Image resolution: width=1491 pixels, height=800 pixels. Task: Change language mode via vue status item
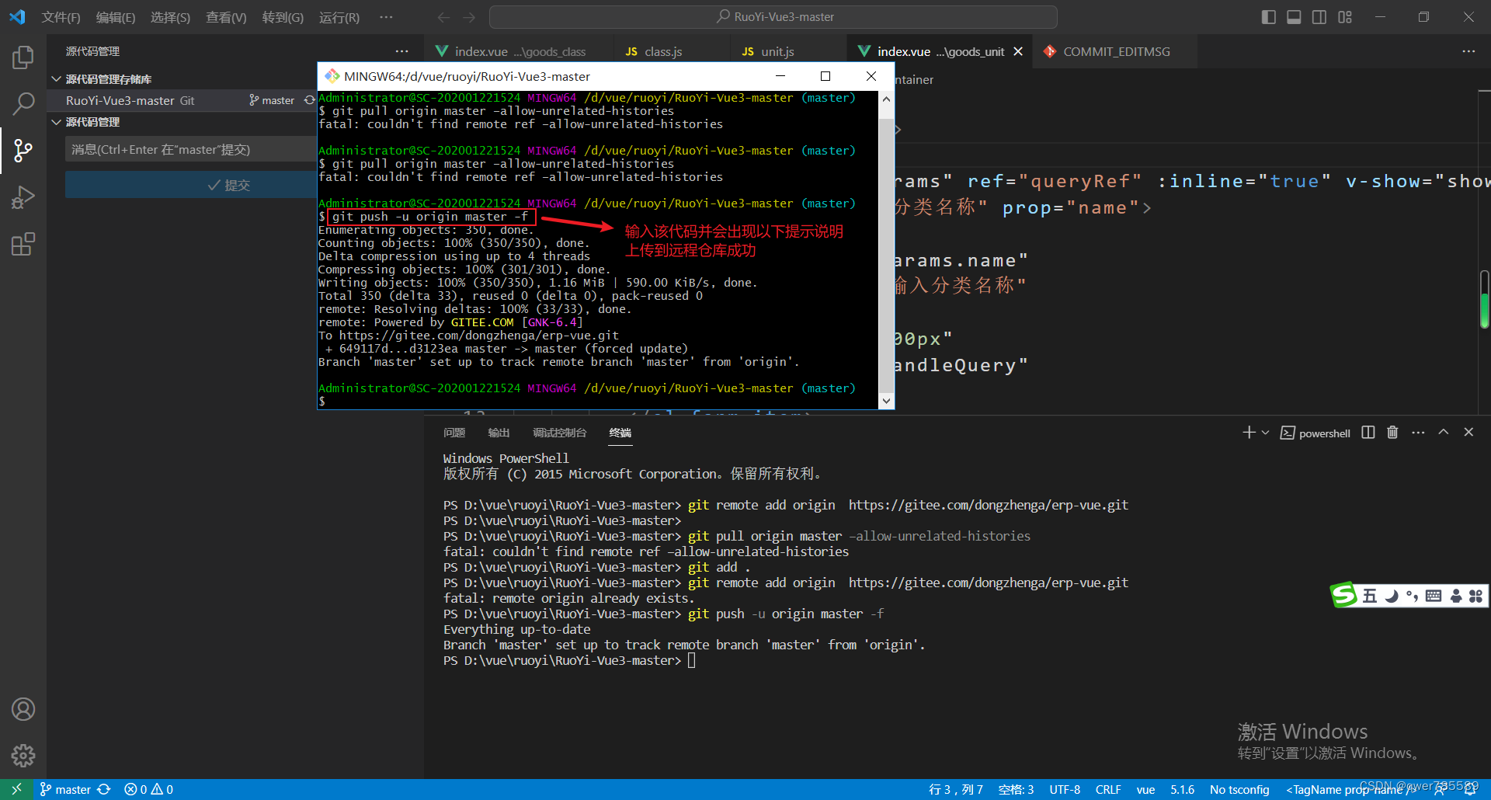point(1145,789)
